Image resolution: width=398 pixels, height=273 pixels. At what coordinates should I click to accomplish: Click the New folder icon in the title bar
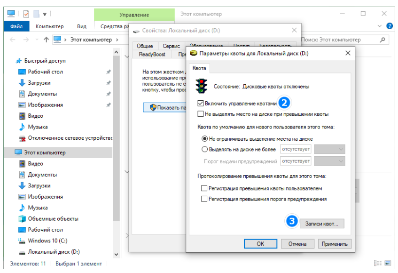pyautogui.click(x=37, y=14)
